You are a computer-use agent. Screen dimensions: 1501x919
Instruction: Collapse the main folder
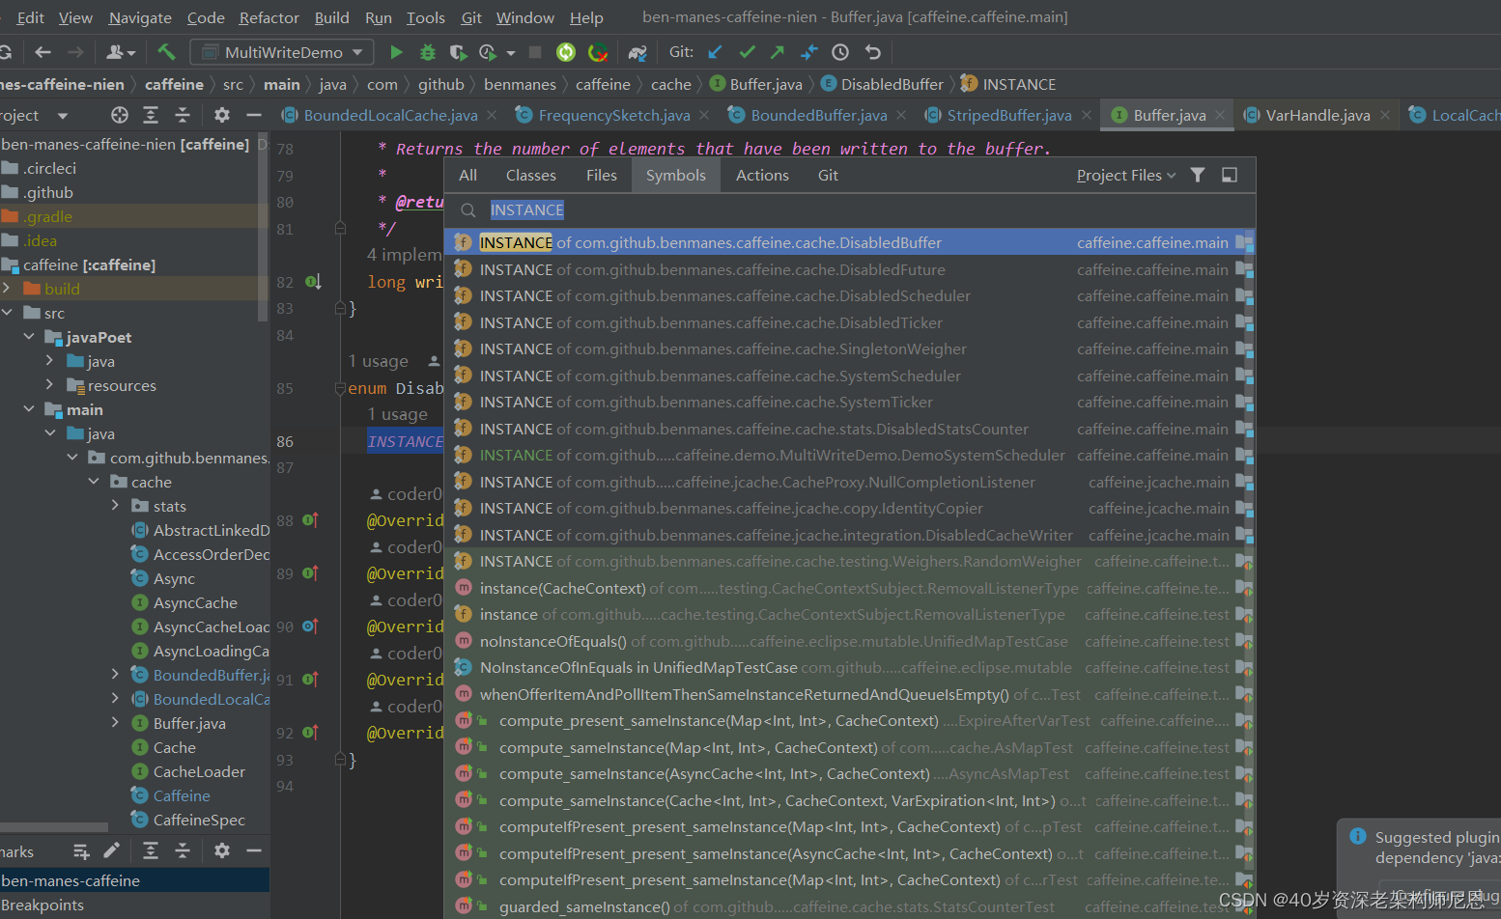pos(29,408)
